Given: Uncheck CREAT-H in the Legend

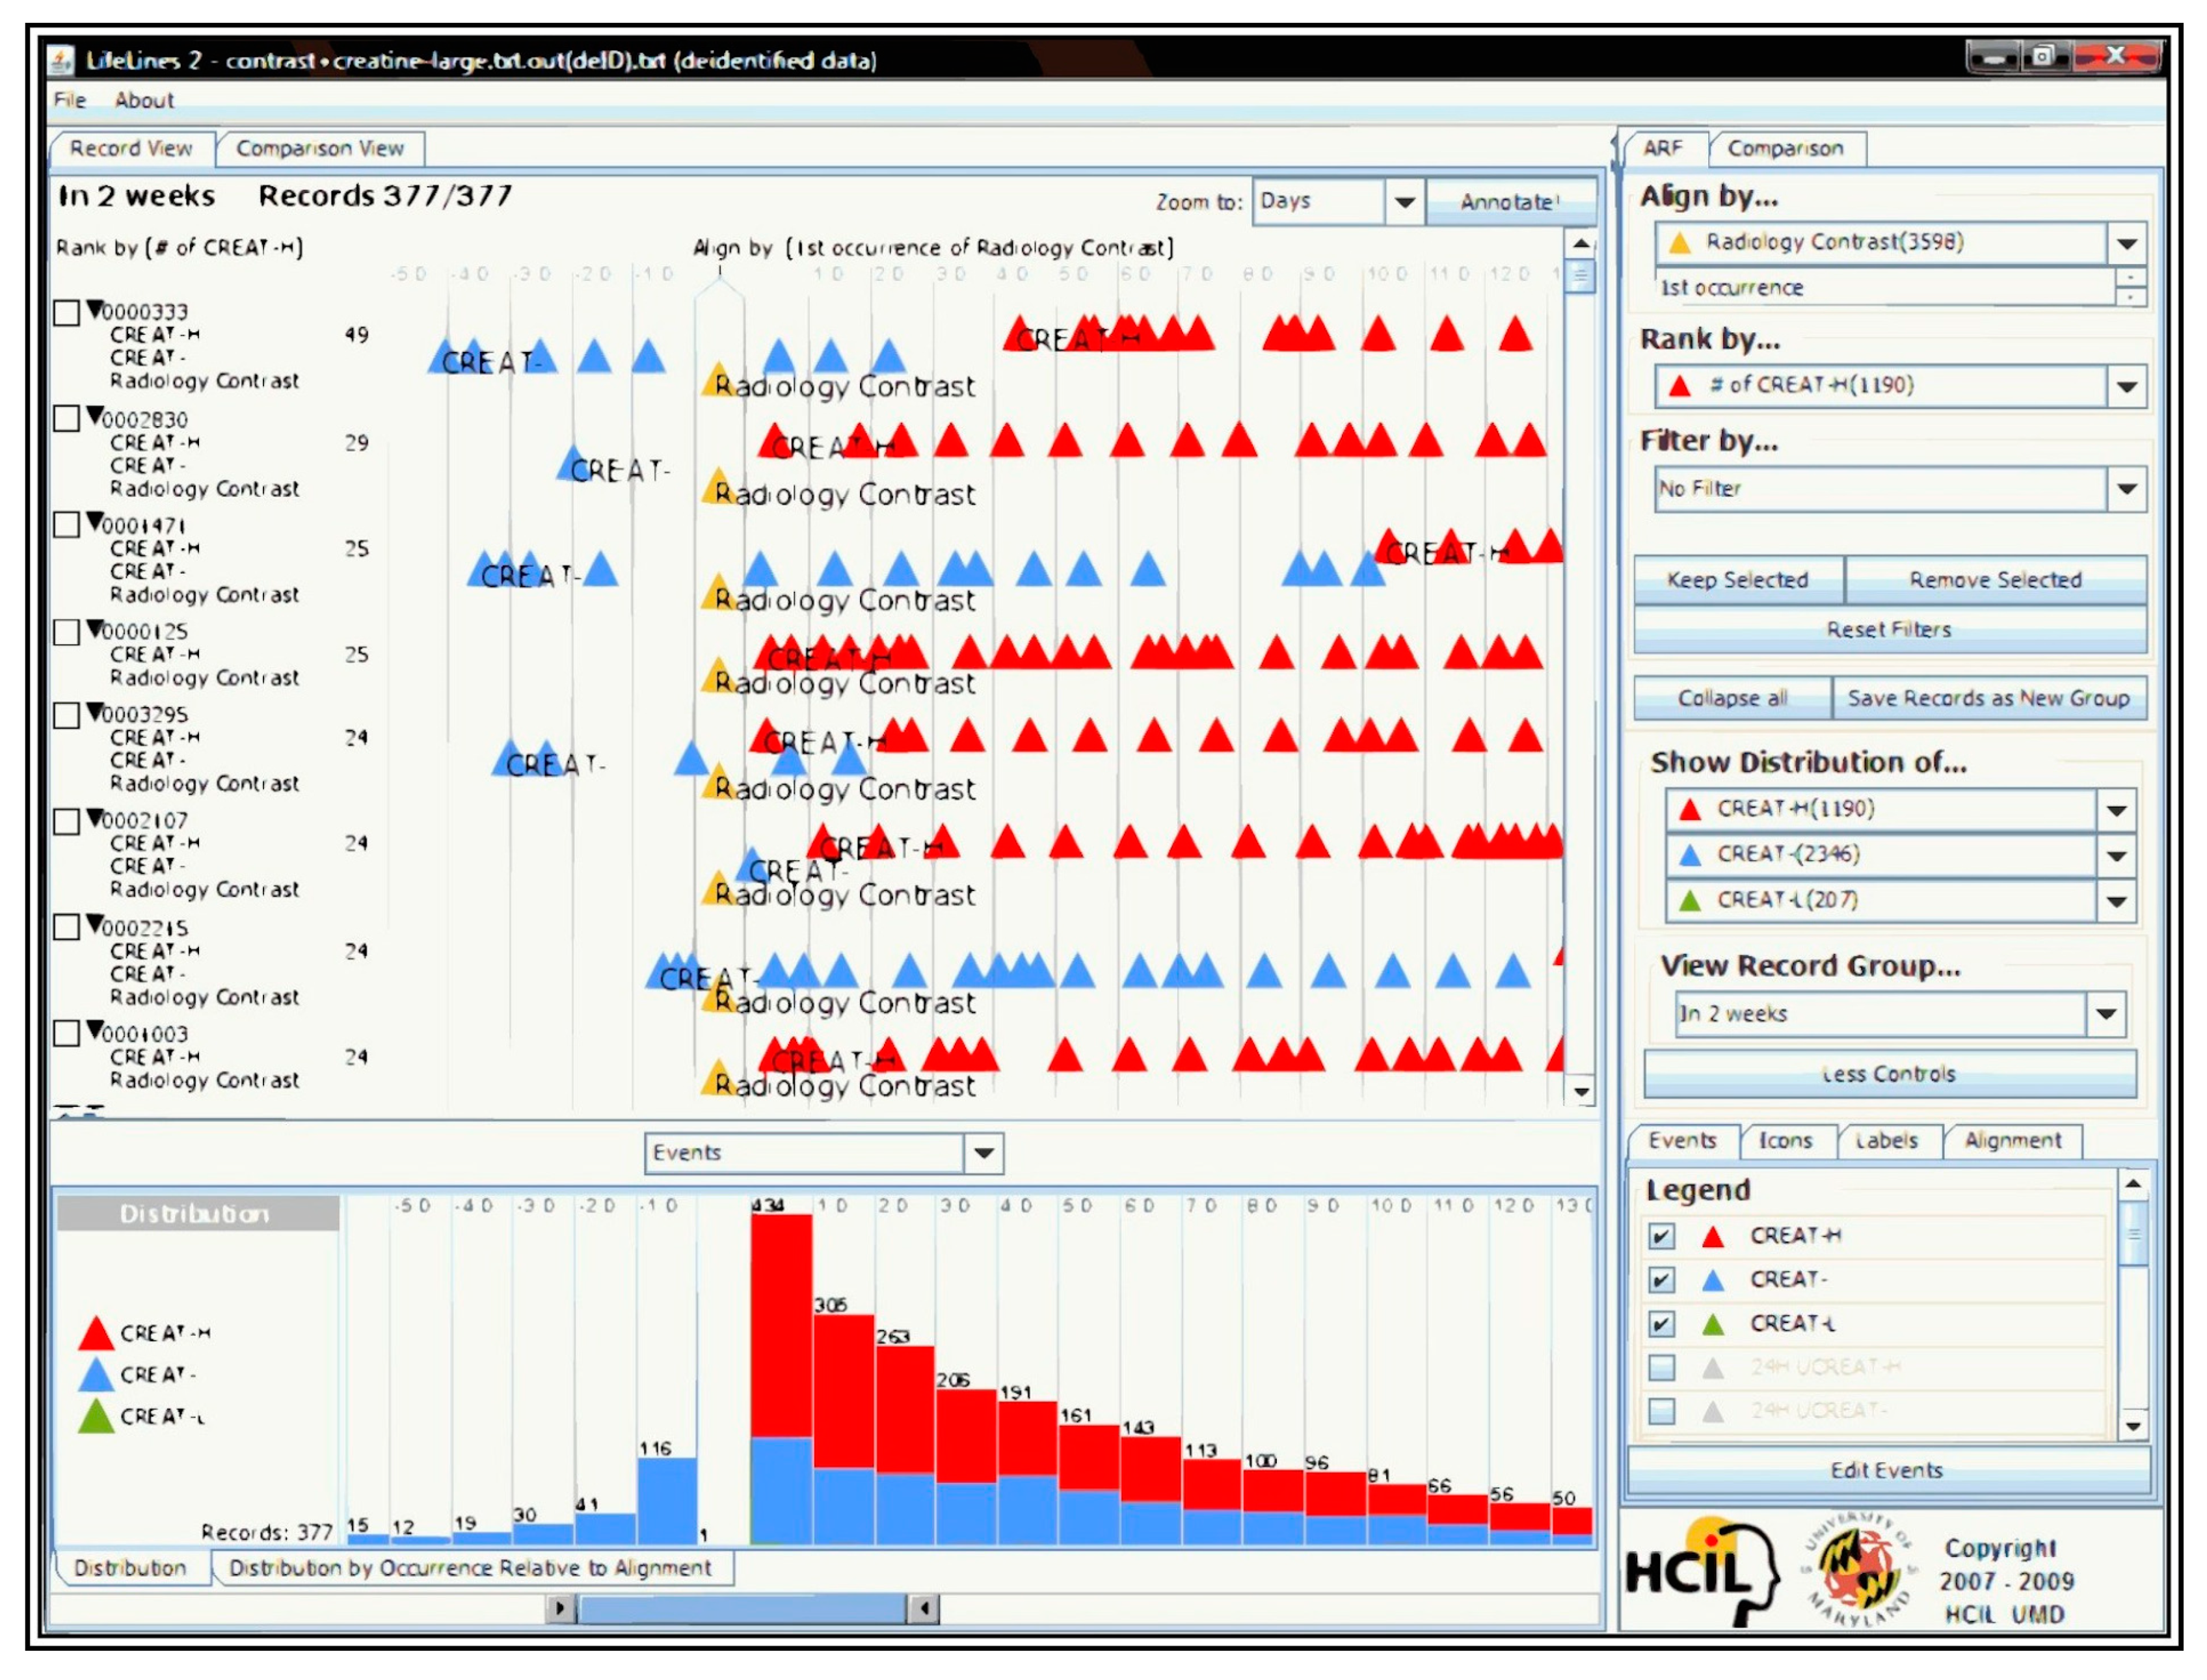Looking at the screenshot, I should 1661,1237.
